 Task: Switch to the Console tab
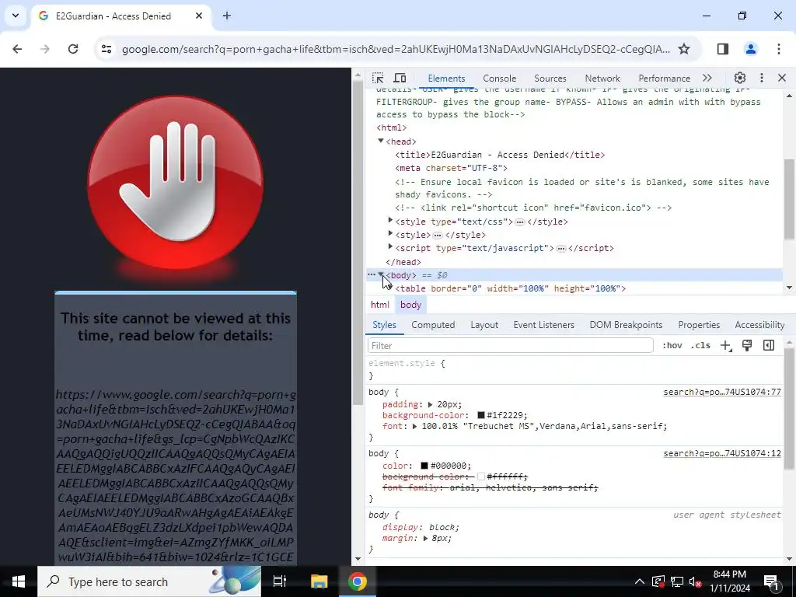pyautogui.click(x=500, y=79)
